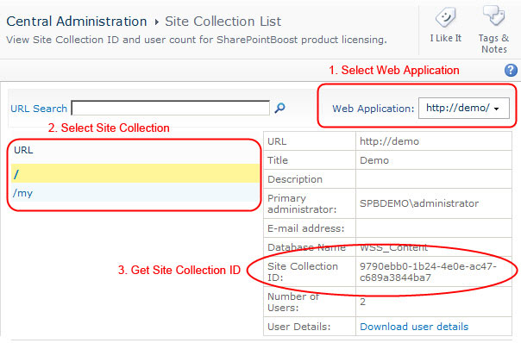Click the Number of Users value 2
The image size is (521, 343).
pyautogui.click(x=362, y=302)
